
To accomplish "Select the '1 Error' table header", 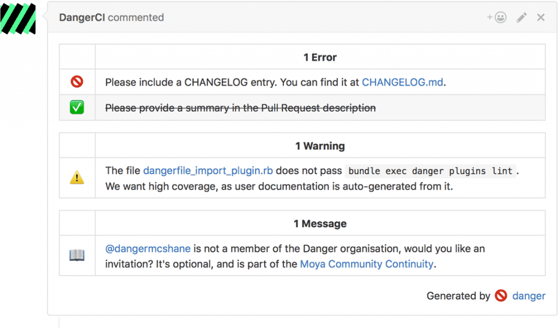I will pos(320,57).
